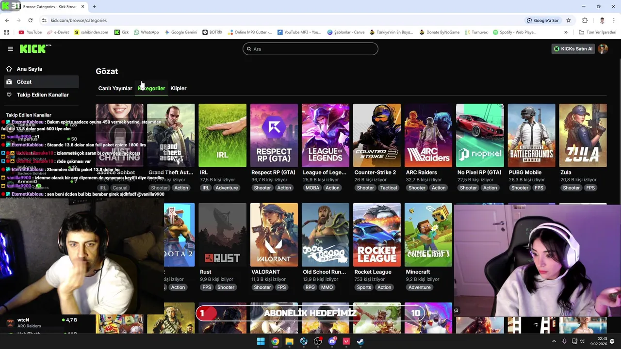Image resolution: width=621 pixels, height=349 pixels.
Task: Open File Explorer from taskbar
Action: point(289,341)
